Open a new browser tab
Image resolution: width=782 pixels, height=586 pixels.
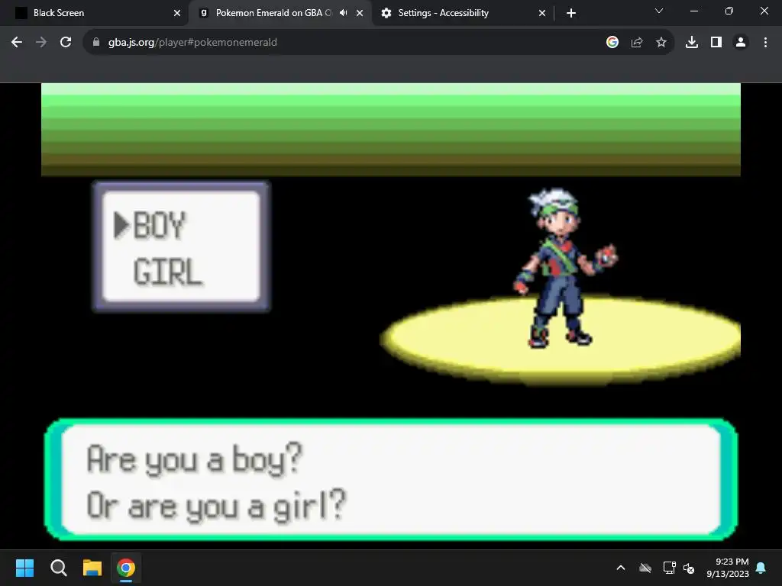[571, 13]
